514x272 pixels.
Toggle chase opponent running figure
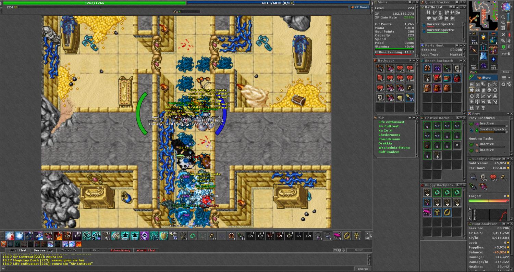pos(510,41)
